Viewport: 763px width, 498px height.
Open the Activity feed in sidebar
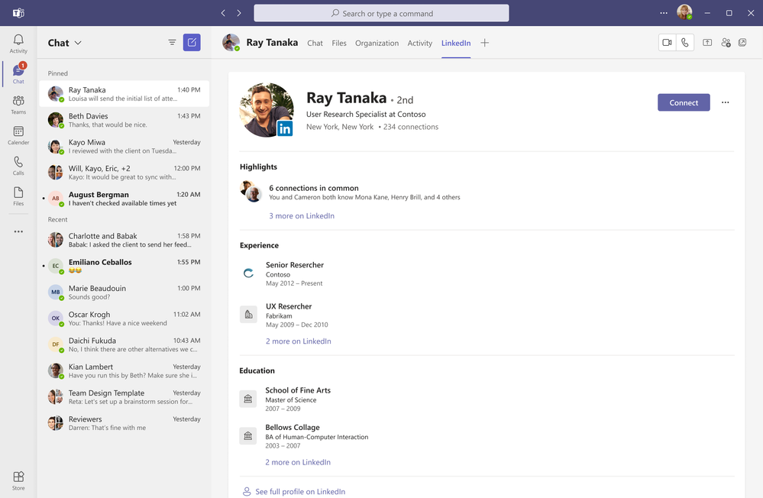pos(18,44)
